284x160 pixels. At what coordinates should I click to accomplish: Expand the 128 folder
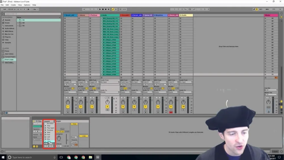click(x=18, y=23)
